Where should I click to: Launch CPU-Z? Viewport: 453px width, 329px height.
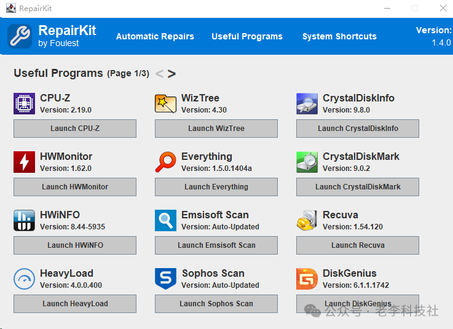[75, 129]
